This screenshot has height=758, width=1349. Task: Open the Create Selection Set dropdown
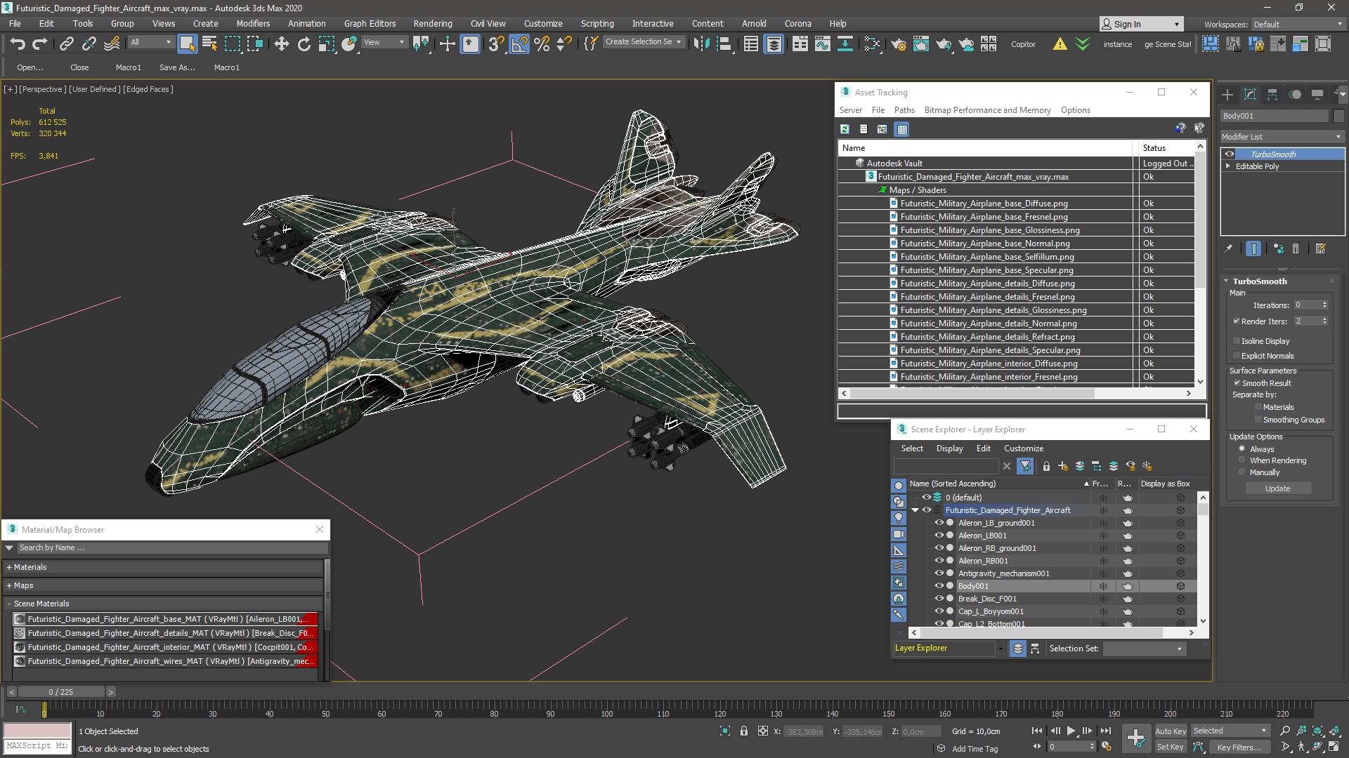(644, 42)
